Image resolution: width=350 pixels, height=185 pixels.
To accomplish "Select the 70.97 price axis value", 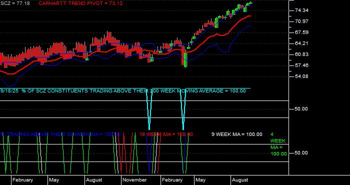I will tap(302, 21).
